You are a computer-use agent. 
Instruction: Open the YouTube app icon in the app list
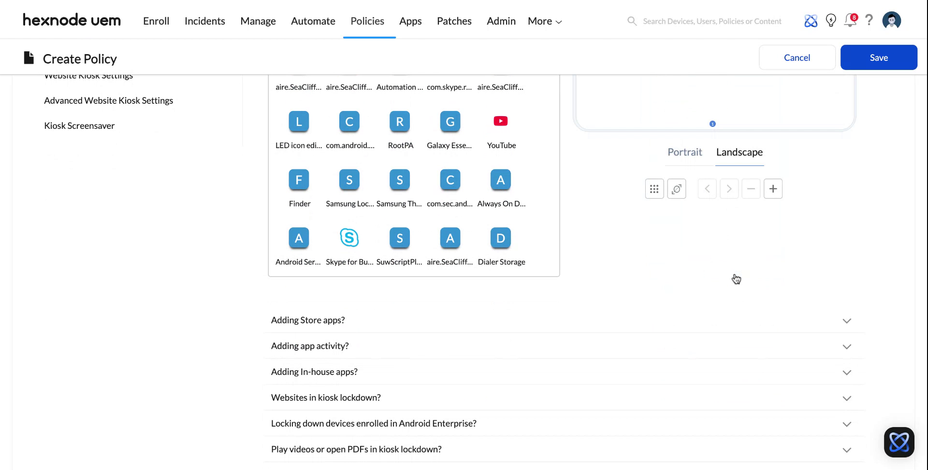(x=500, y=121)
